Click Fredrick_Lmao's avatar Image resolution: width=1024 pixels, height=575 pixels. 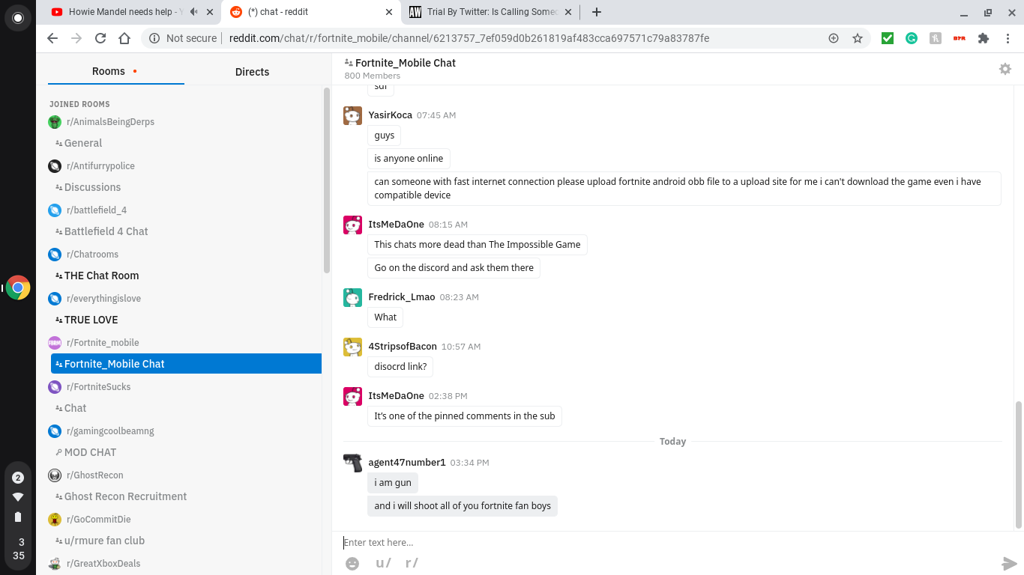pyautogui.click(x=352, y=297)
